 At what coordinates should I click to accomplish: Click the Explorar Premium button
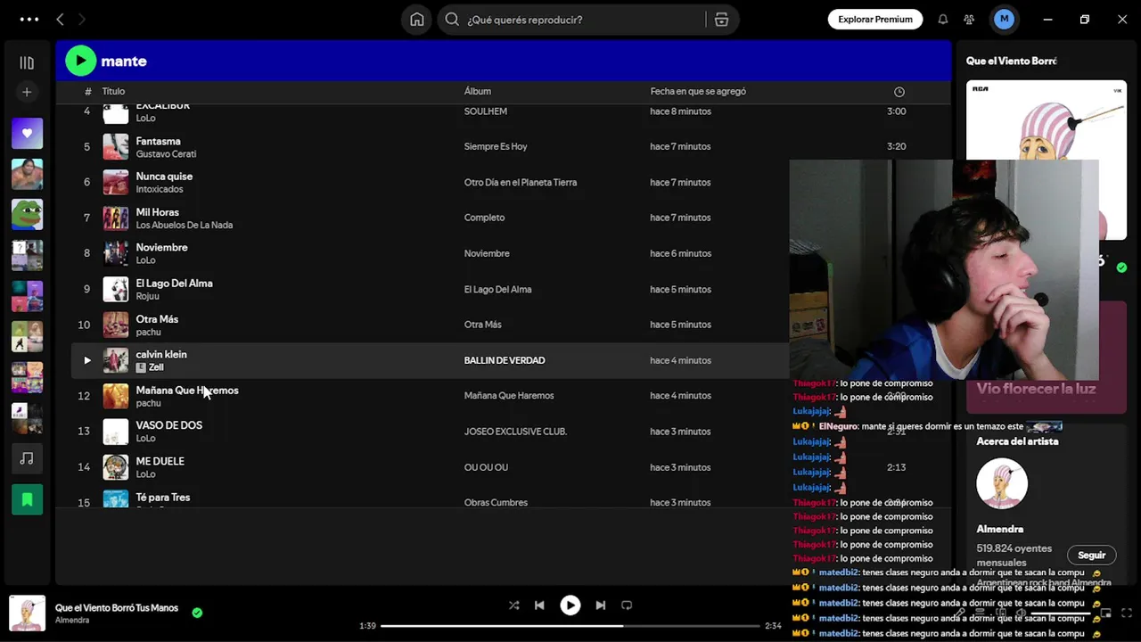point(874,19)
